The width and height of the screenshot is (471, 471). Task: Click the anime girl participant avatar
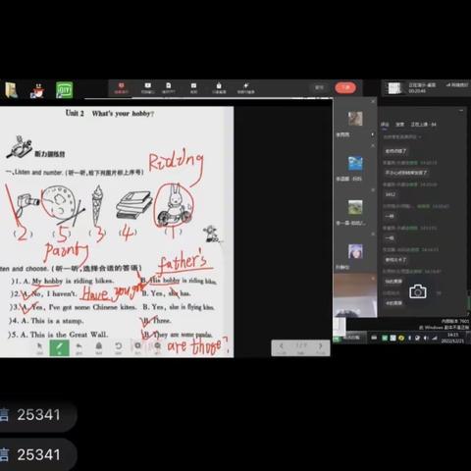355,251
